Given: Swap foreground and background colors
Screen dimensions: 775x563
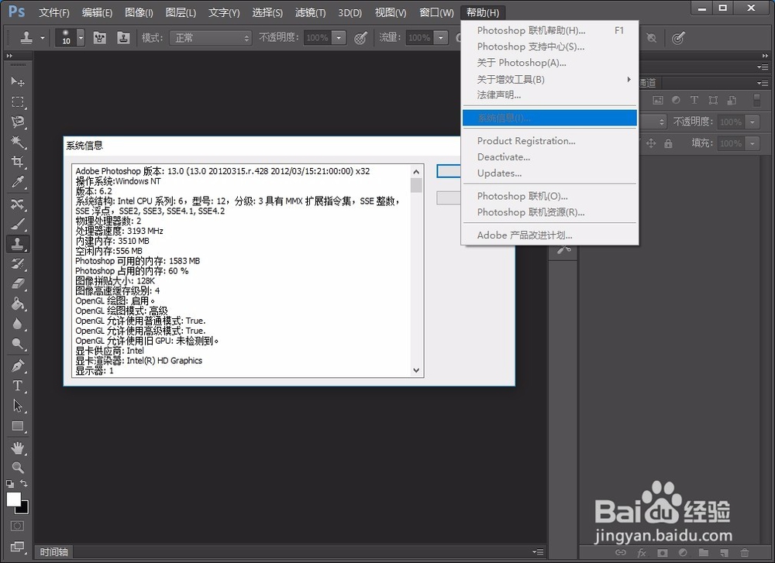Looking at the screenshot, I should [24, 483].
